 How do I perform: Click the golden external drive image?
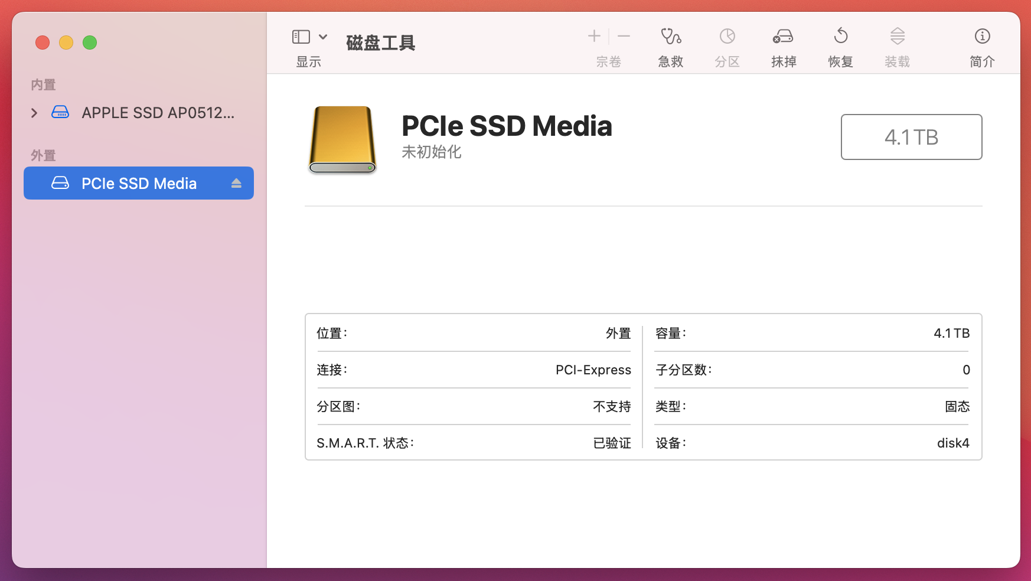coord(342,140)
